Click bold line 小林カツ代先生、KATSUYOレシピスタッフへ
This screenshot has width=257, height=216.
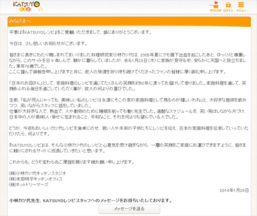[x=91, y=201]
